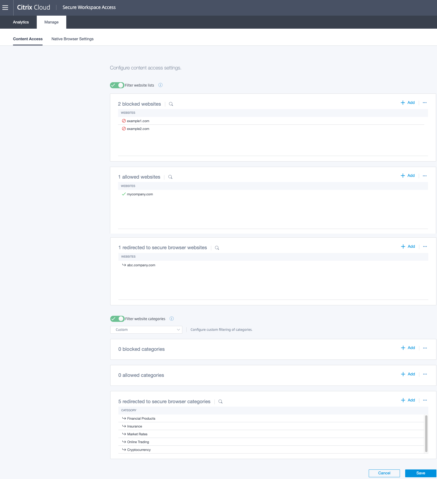Select the Market Rates category row
The height and width of the screenshot is (479, 437).
click(271, 434)
